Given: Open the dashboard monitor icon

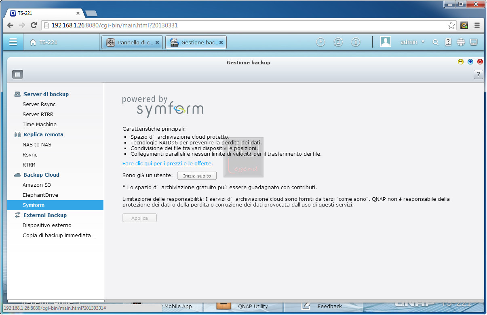Looking at the screenshot, I should pos(474,42).
